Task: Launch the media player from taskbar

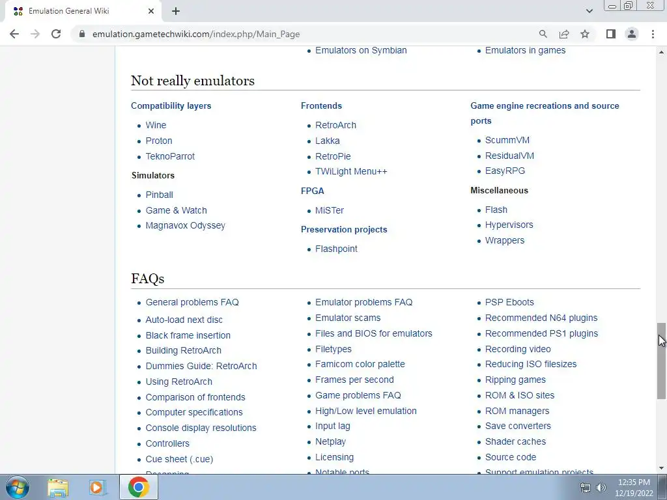Action: [98, 487]
